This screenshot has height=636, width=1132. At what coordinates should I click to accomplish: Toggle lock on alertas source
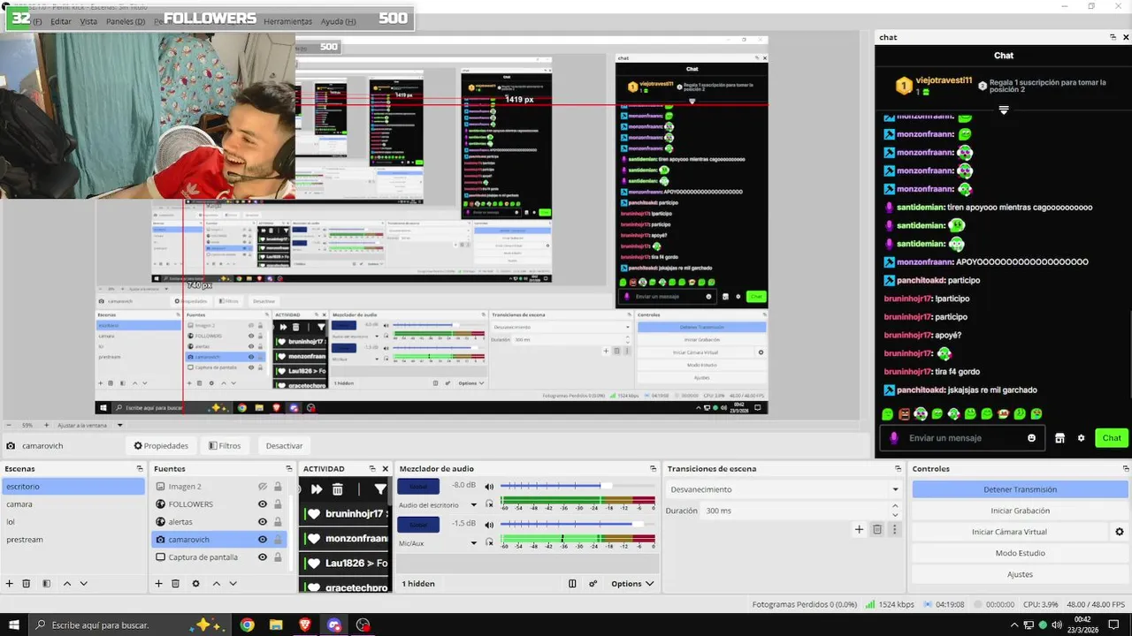278,522
